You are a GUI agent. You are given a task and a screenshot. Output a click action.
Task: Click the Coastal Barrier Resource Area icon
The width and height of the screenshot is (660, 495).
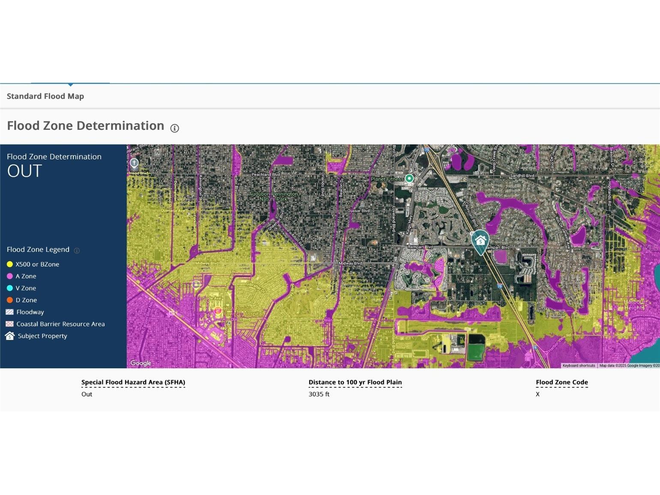pyautogui.click(x=9, y=324)
